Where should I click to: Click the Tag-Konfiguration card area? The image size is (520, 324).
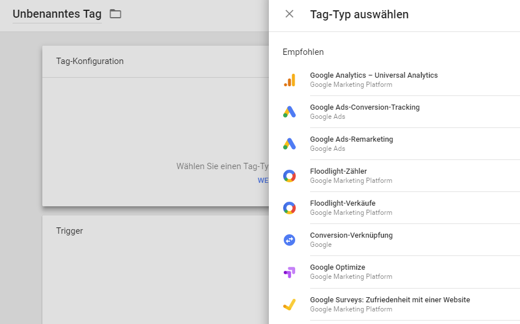(x=156, y=126)
